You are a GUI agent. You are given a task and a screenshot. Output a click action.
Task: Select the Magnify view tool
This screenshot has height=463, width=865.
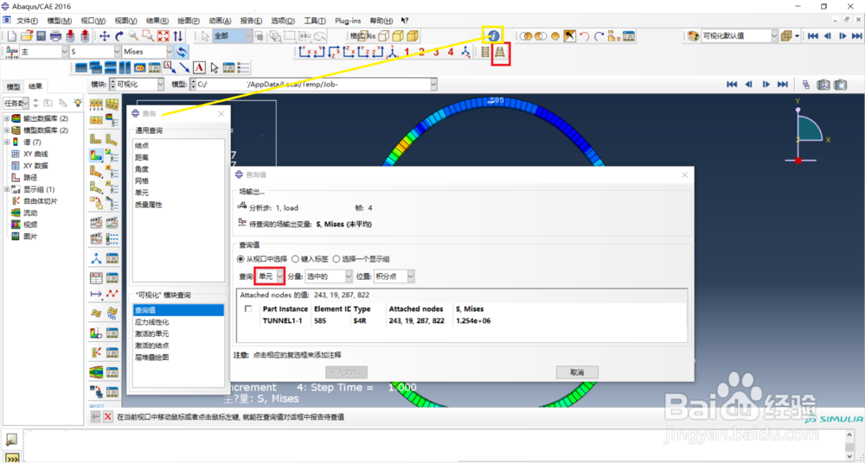[133, 36]
